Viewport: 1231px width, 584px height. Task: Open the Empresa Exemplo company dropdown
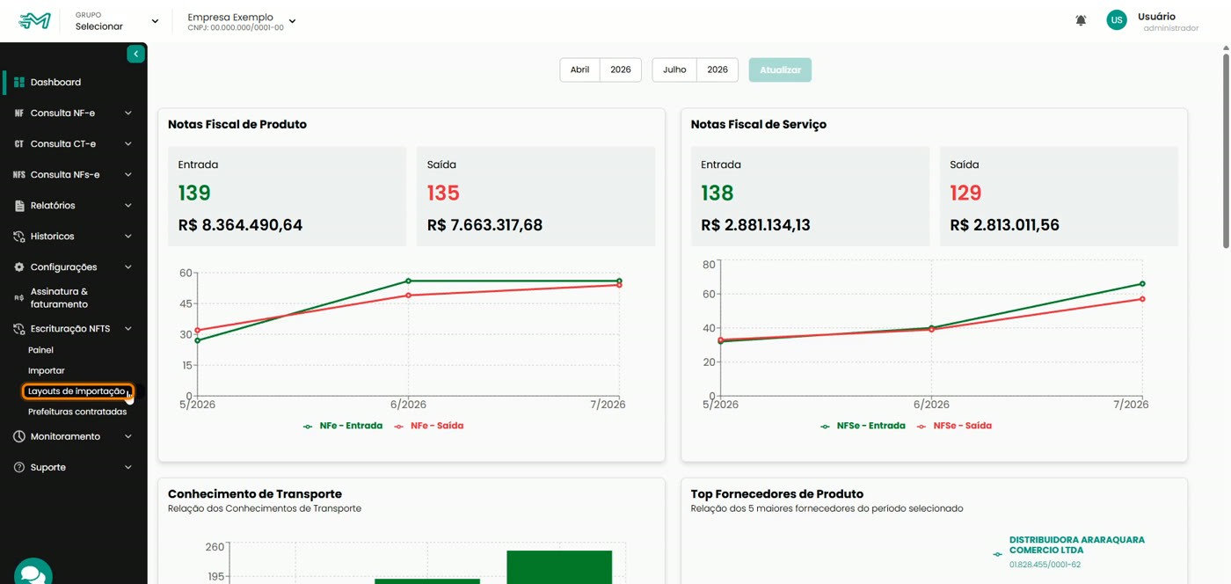(242, 21)
